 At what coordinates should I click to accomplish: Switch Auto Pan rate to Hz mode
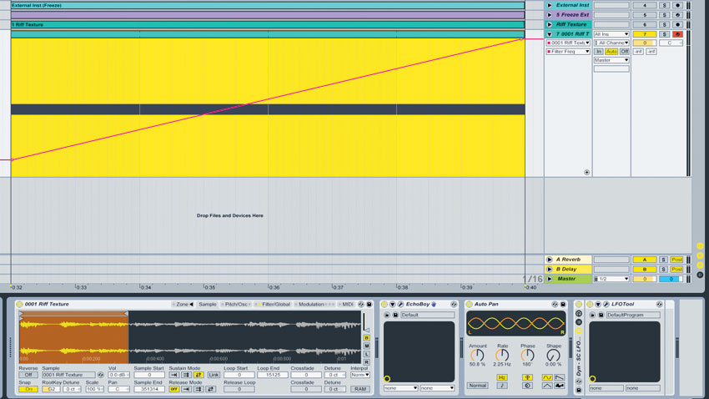tap(502, 376)
